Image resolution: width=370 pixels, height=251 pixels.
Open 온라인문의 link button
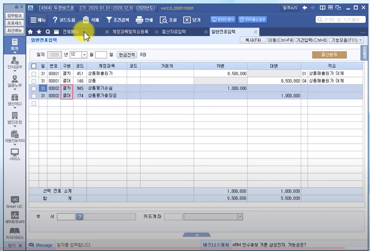click(x=223, y=20)
